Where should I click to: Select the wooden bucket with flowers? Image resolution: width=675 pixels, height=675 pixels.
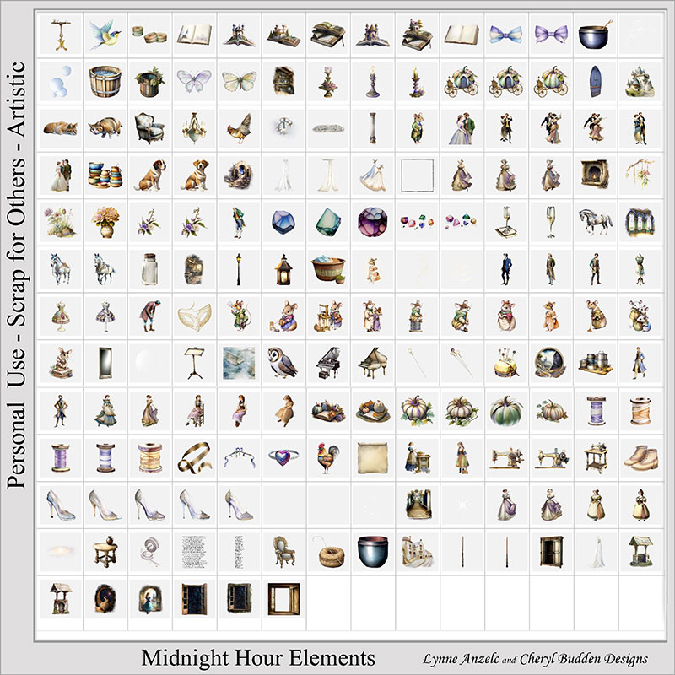tap(149, 81)
